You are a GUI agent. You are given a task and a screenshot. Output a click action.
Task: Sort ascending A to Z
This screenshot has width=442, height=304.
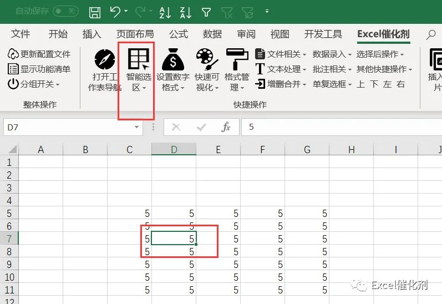click(165, 12)
